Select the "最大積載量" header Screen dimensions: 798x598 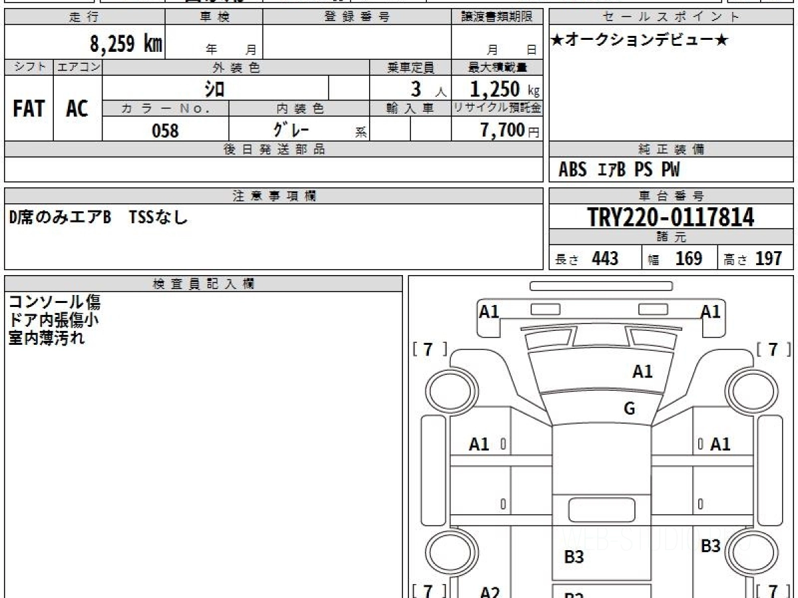[497, 67]
